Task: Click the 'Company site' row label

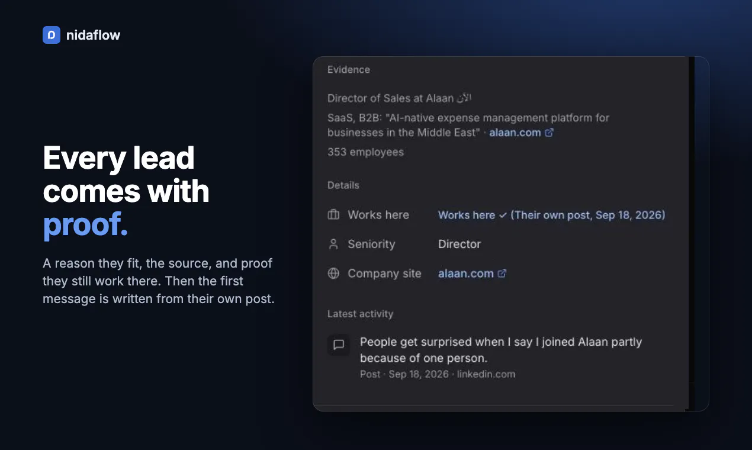Action: coord(385,274)
